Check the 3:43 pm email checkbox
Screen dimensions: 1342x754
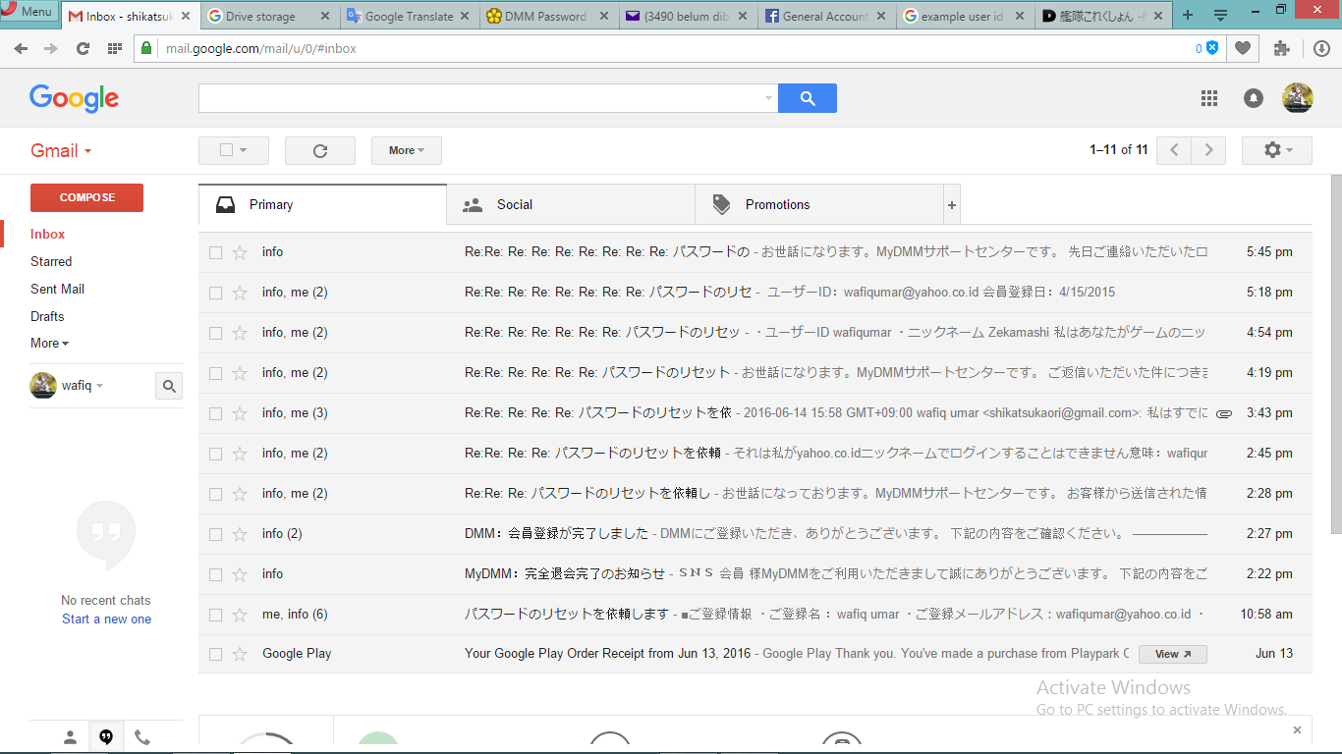point(215,413)
